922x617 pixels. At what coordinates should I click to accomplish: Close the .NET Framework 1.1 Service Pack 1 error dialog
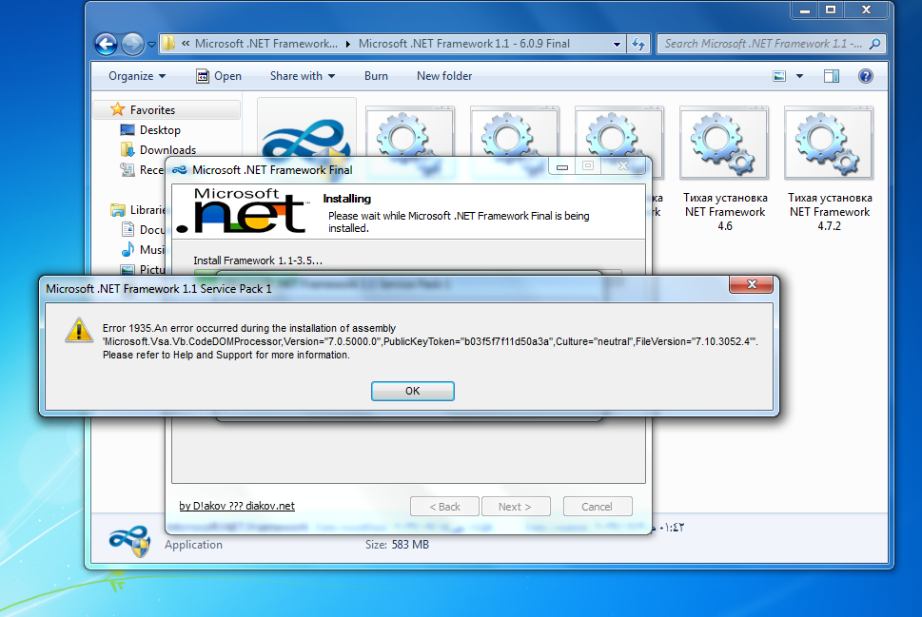click(x=751, y=284)
